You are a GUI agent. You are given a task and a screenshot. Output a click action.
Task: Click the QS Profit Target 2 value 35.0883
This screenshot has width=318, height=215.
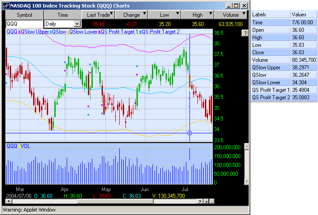[304, 98]
